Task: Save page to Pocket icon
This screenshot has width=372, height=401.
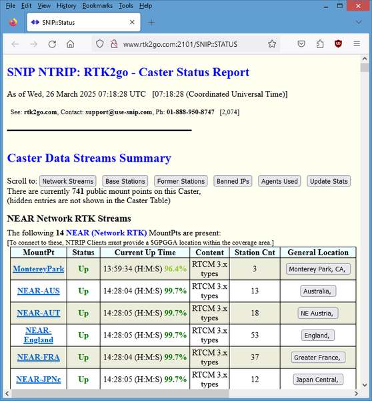Action: pos(301,44)
